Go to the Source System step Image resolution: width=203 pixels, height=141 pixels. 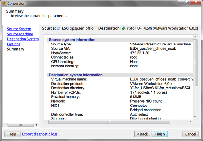(x=19, y=29)
